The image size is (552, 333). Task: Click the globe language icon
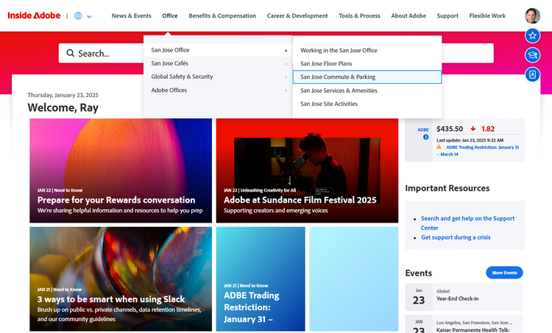(78, 16)
